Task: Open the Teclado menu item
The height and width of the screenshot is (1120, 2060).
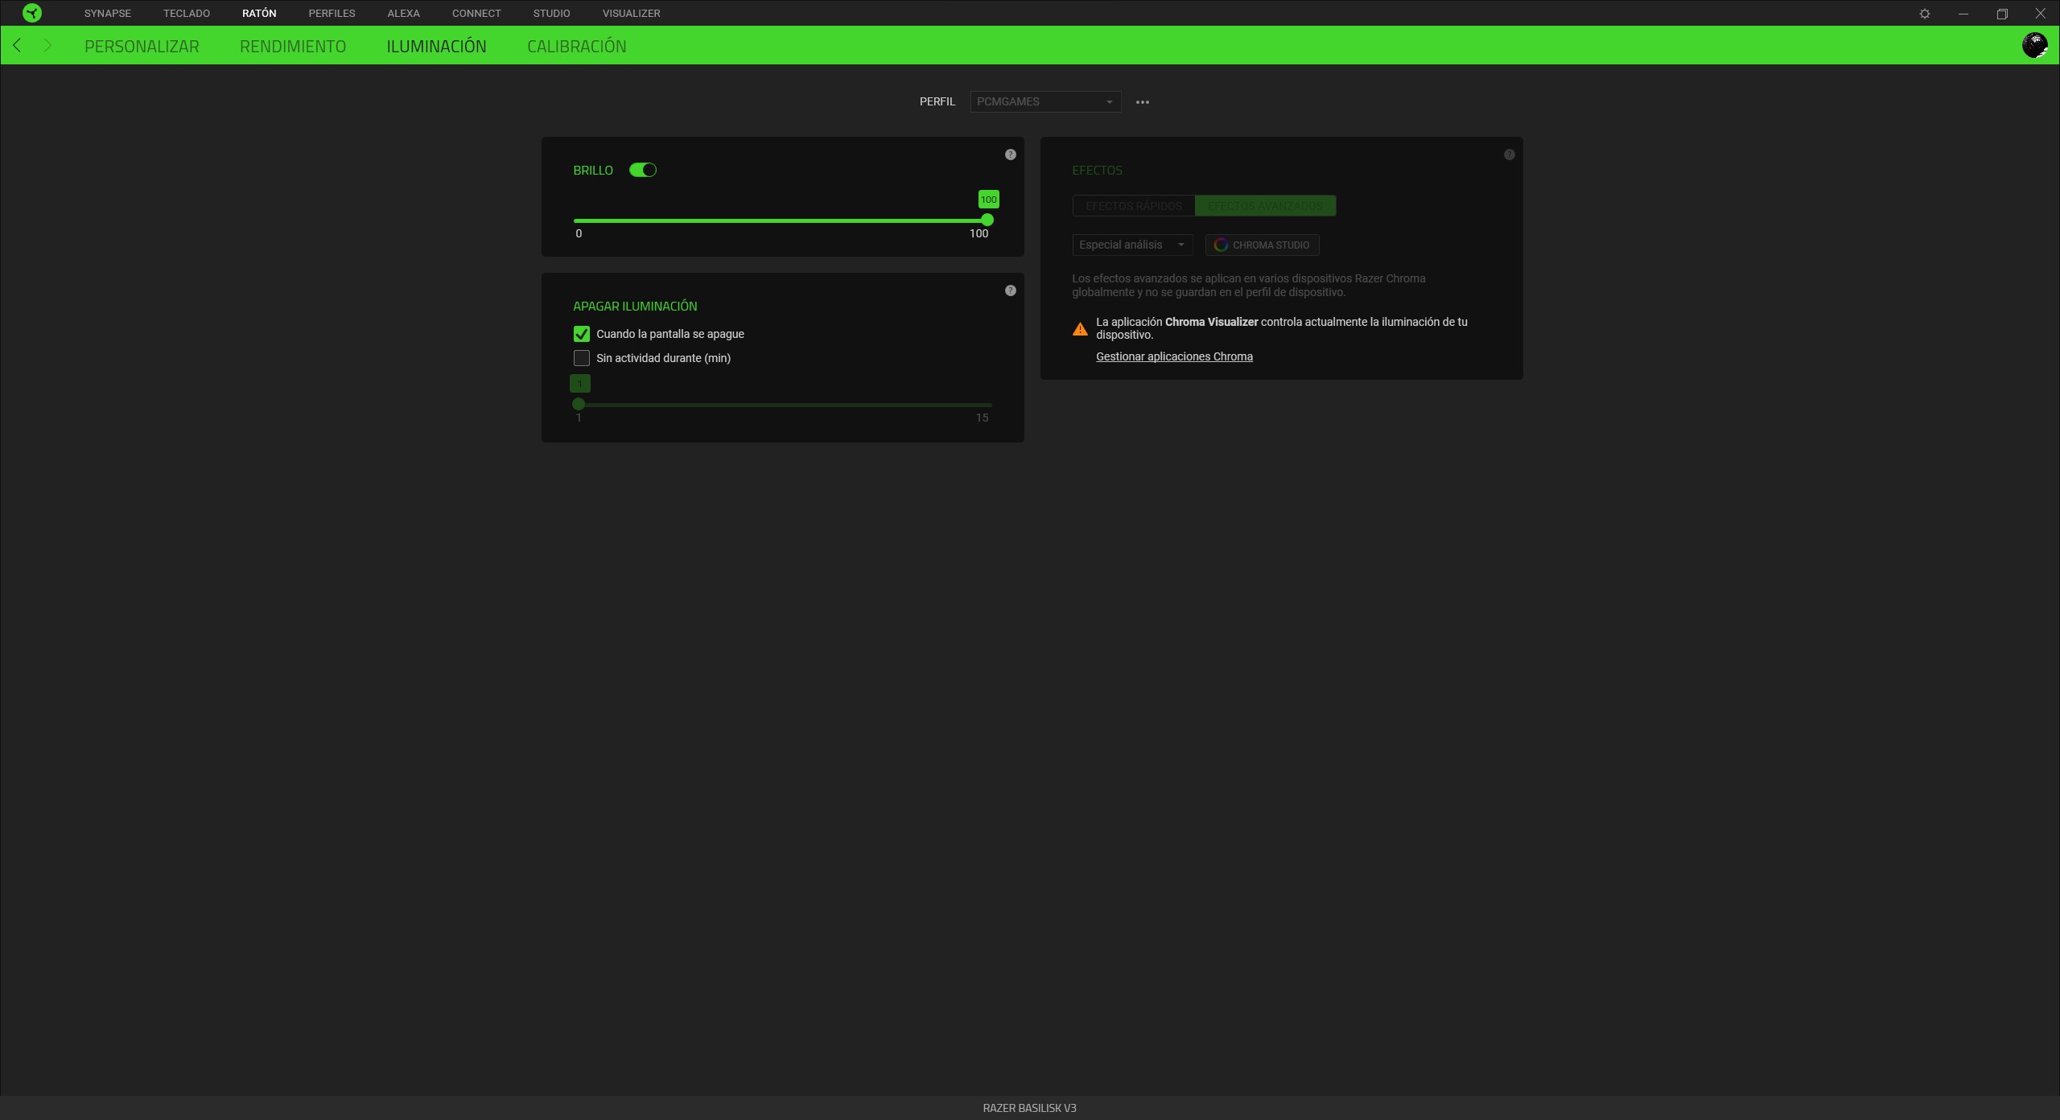Action: tap(187, 13)
